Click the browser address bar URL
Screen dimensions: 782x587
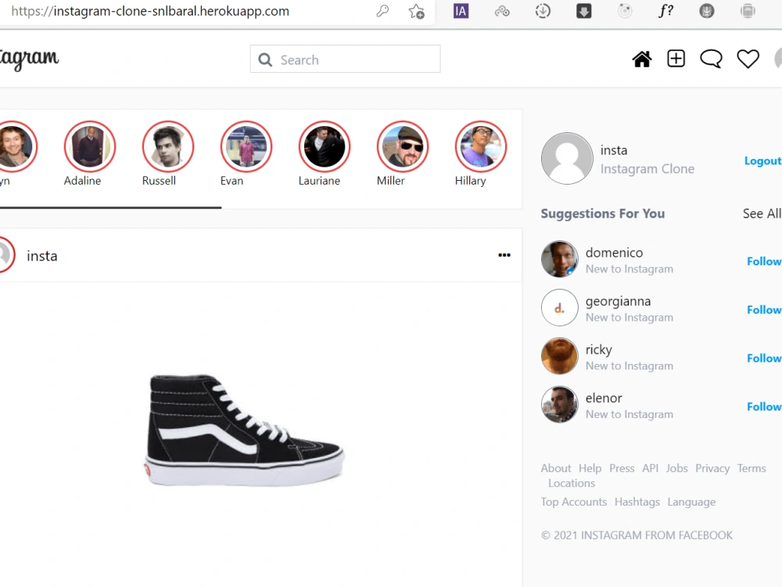149,11
